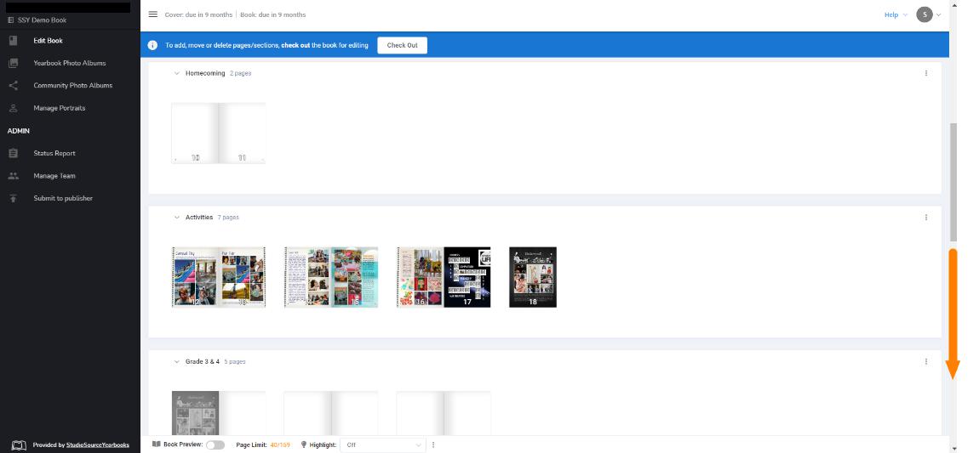Click the open book logo icon bottom-left
Viewport: 979px width, 453px height.
19,445
